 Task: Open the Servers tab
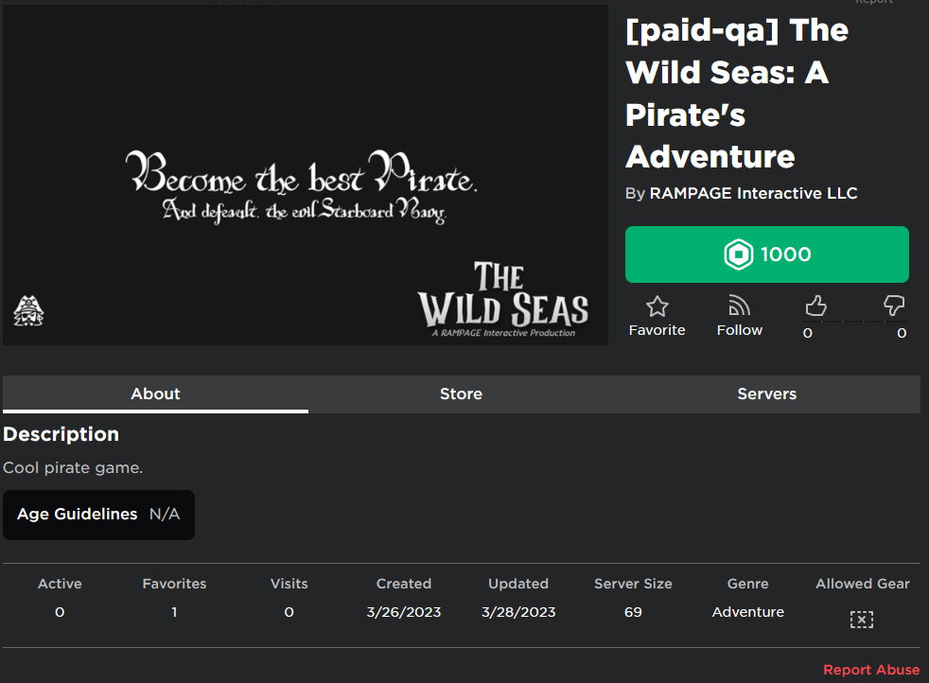pos(766,394)
